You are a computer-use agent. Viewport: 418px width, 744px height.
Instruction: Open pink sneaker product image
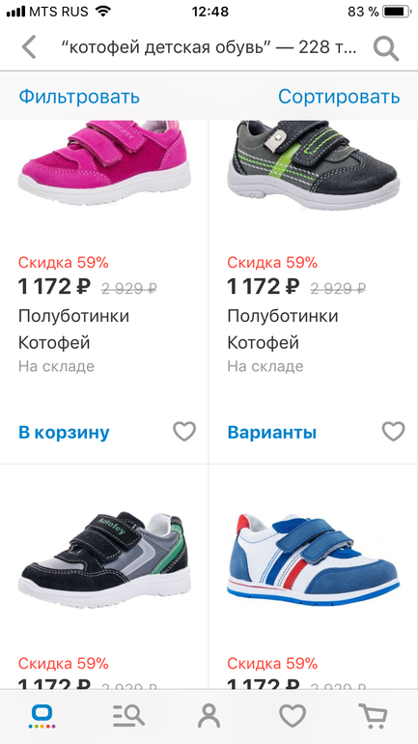pyautogui.click(x=104, y=161)
